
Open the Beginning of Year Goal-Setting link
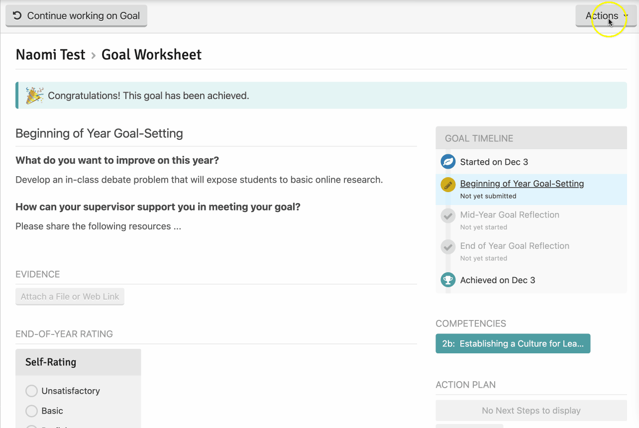522,184
